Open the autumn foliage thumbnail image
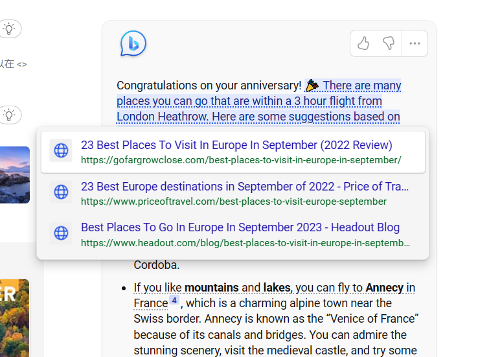The image size is (478, 357). (x=14, y=317)
